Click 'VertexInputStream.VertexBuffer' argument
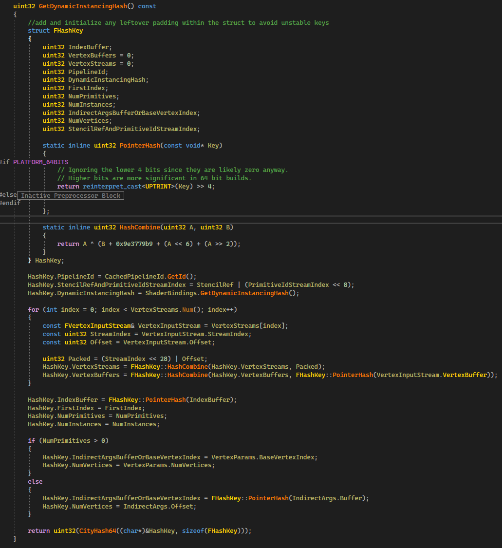The image size is (502, 548). pyautogui.click(x=432, y=376)
